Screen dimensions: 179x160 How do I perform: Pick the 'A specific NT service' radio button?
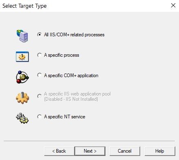tap(39, 117)
